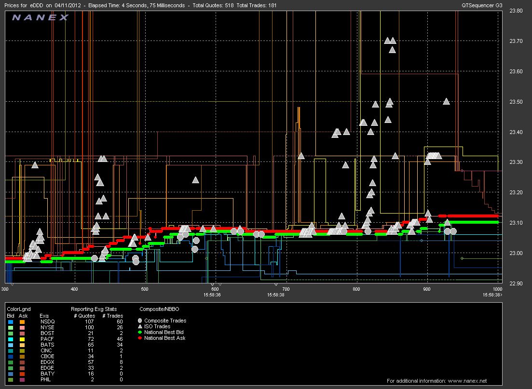
Task: Click the 22.90 price axis label
Action: pyautogui.click(x=516, y=283)
